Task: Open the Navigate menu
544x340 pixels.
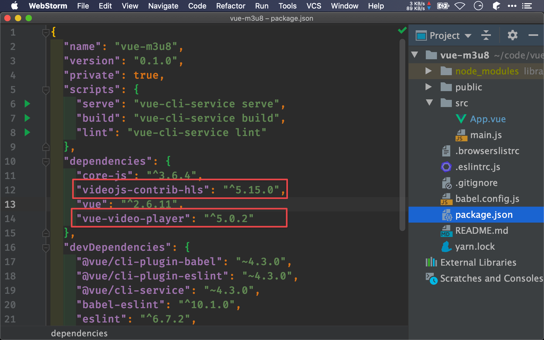Action: pos(163,6)
